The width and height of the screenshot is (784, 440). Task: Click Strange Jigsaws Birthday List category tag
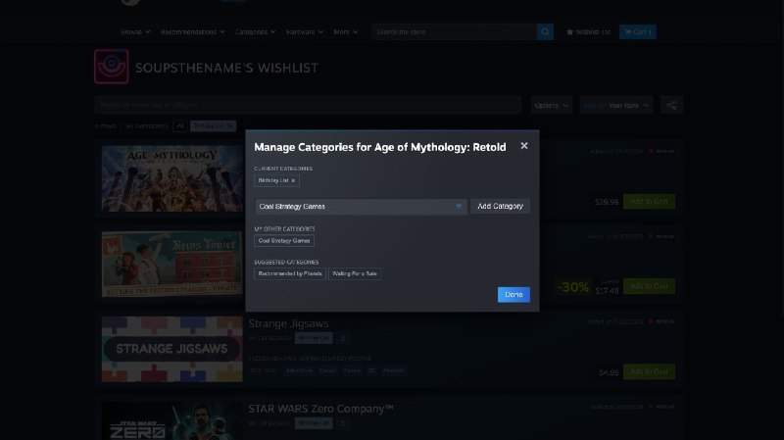[x=314, y=338]
